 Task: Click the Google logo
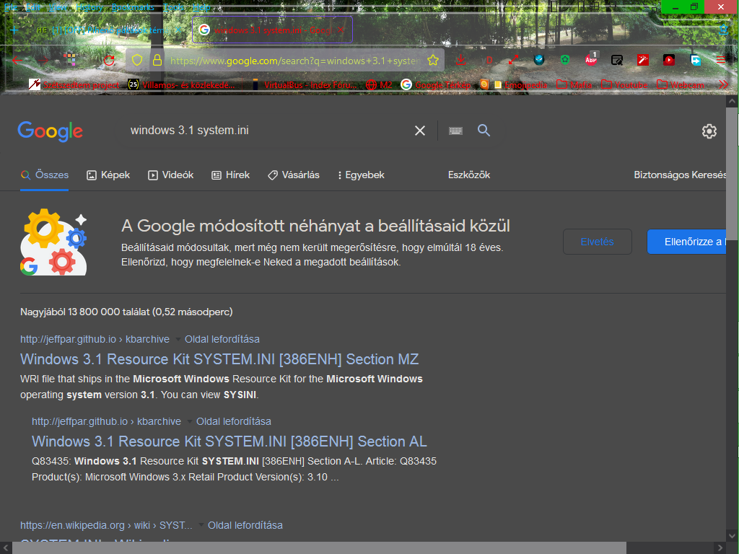coord(50,131)
